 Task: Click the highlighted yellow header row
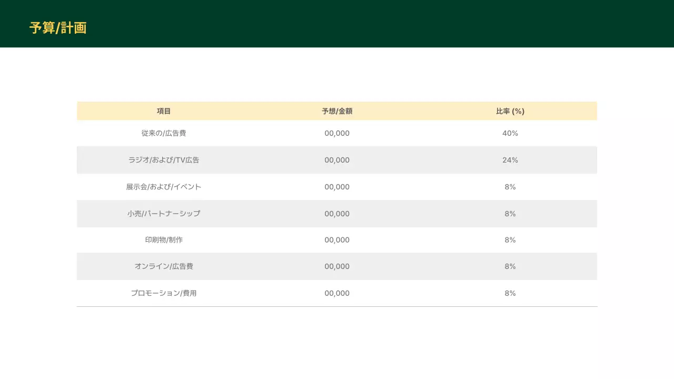[x=337, y=111]
